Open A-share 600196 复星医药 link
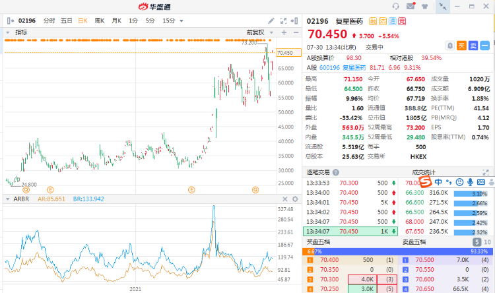 point(343,67)
